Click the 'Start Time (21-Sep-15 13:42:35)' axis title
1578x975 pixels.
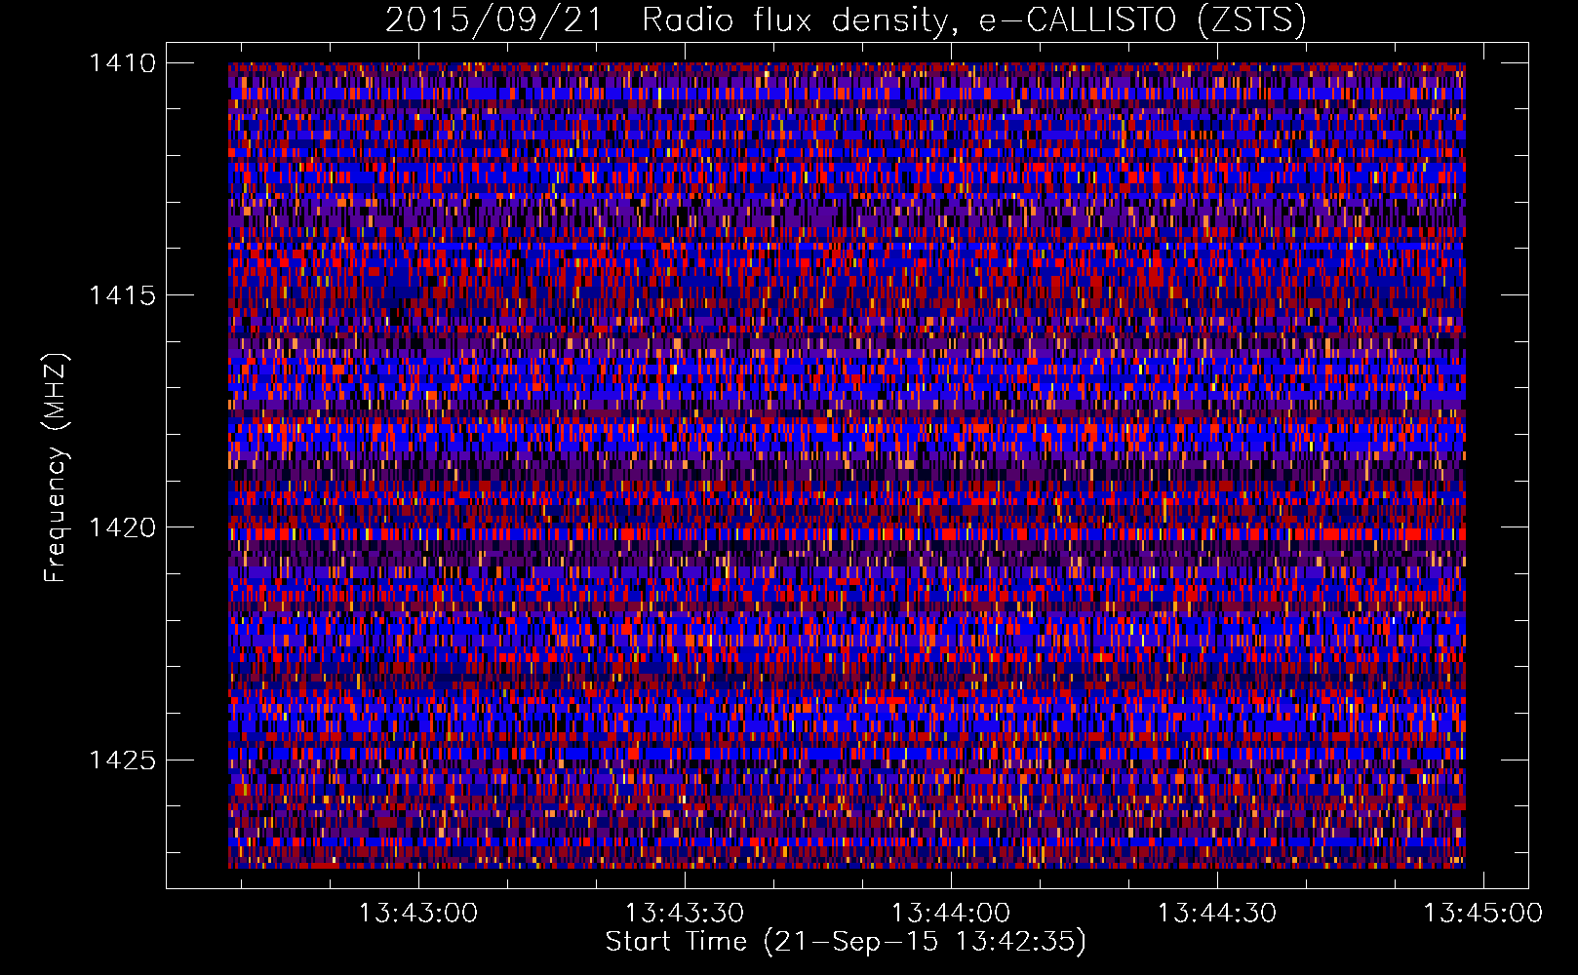(x=846, y=942)
